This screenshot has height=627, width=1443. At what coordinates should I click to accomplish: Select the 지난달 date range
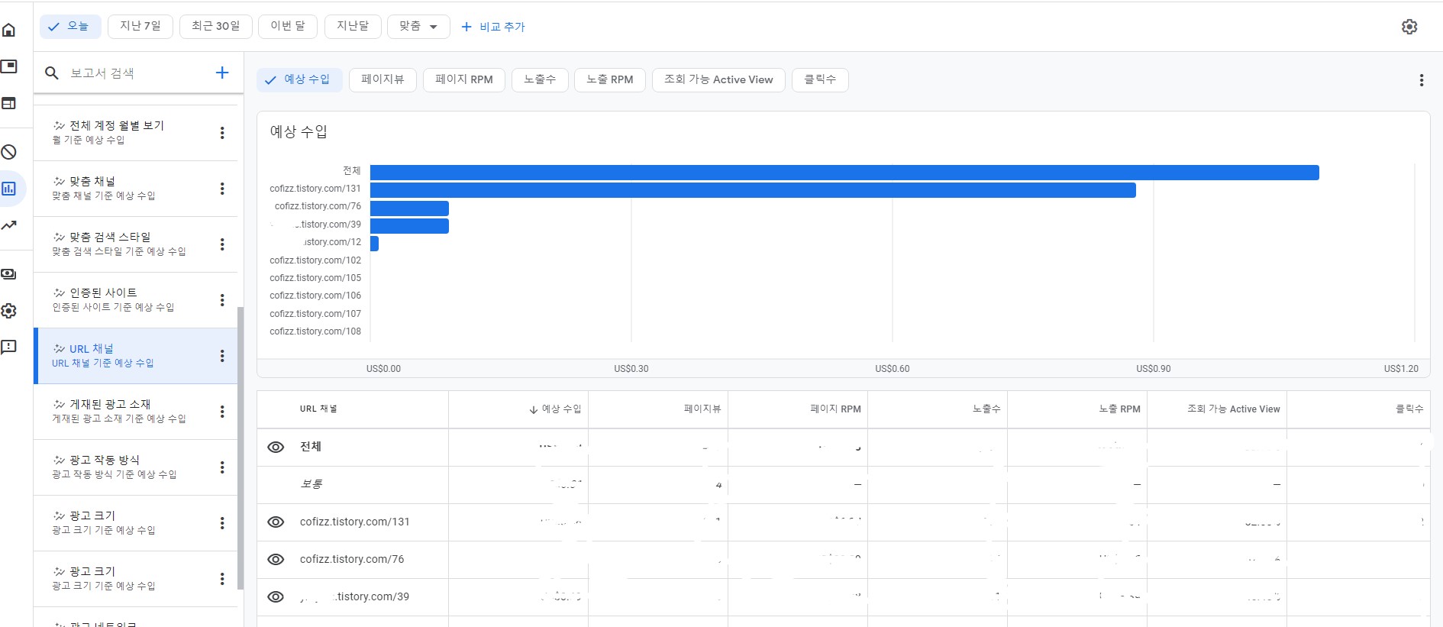pyautogui.click(x=353, y=26)
